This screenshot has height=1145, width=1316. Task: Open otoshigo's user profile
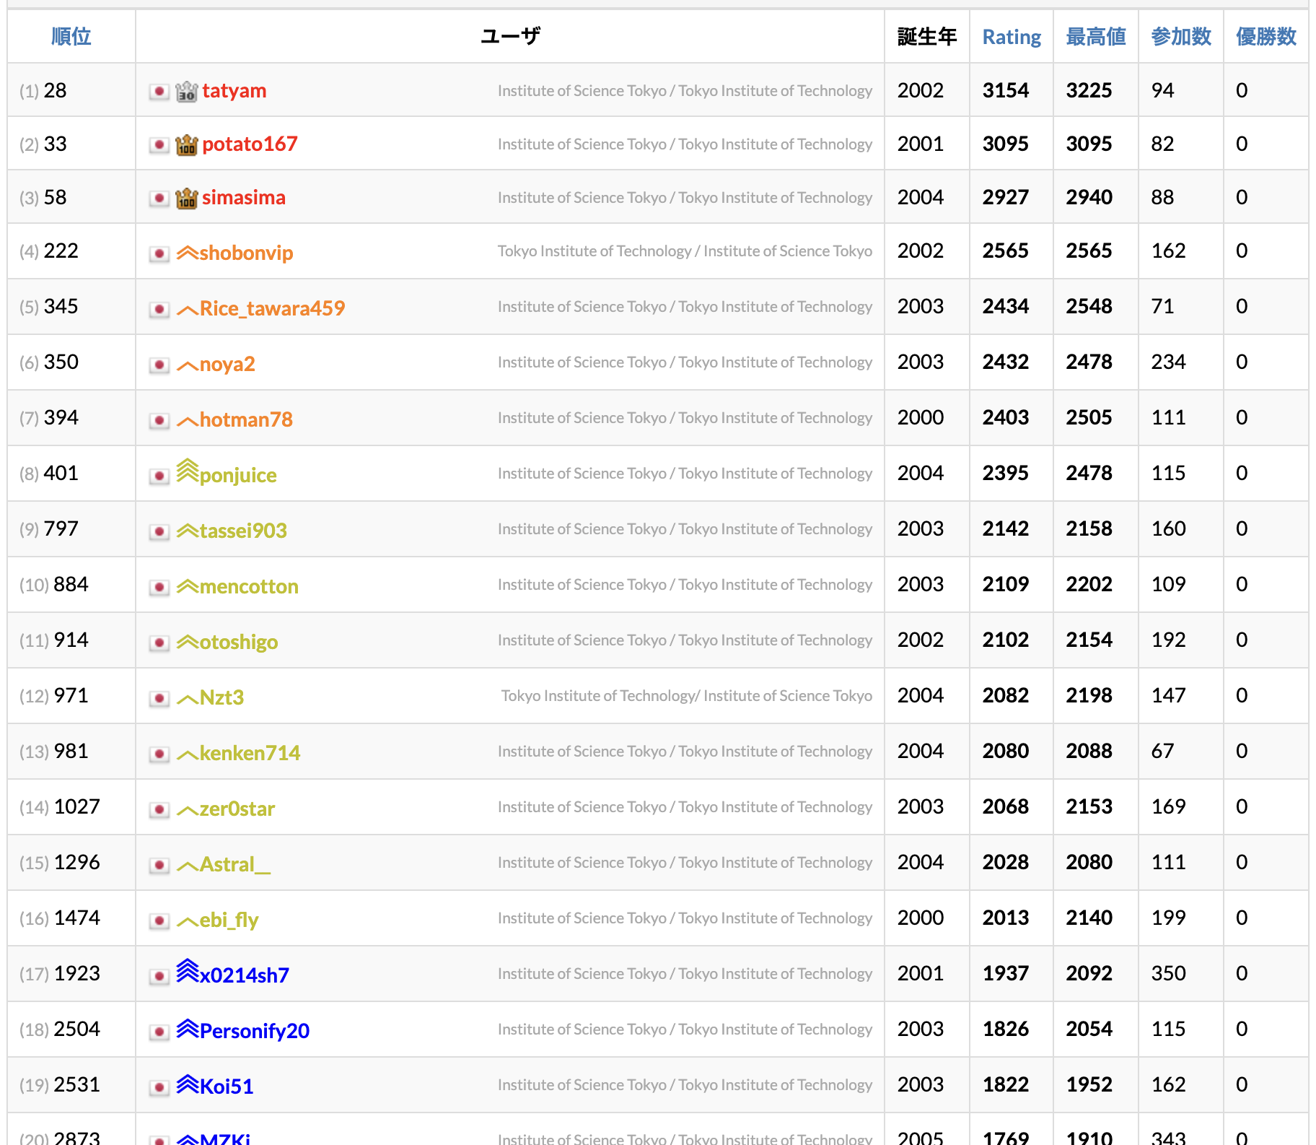(x=239, y=642)
